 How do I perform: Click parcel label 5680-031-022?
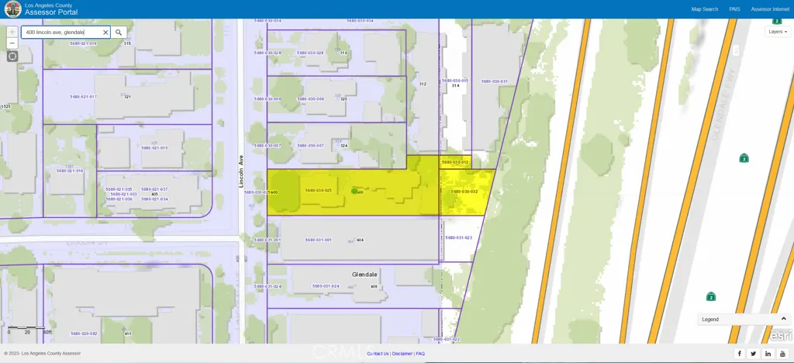(x=447, y=339)
